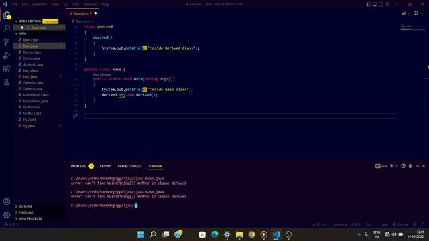Click the Spaces: 4 indentation status item
Screen dimensions: 429x241
click(340, 225)
